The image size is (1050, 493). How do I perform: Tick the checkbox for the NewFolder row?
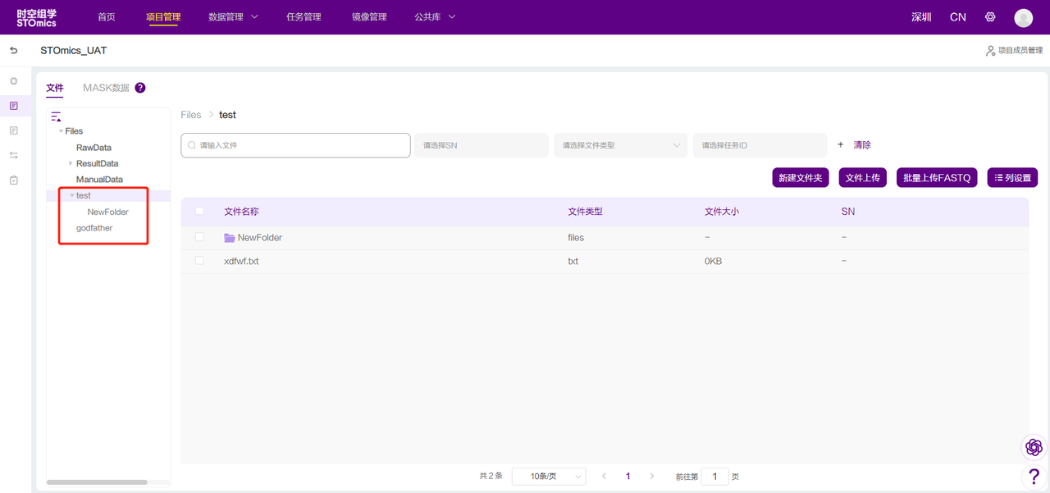[x=199, y=237]
